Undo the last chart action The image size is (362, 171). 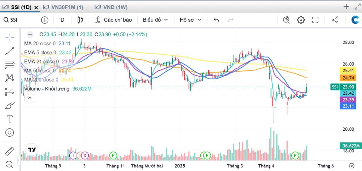click(x=216, y=20)
